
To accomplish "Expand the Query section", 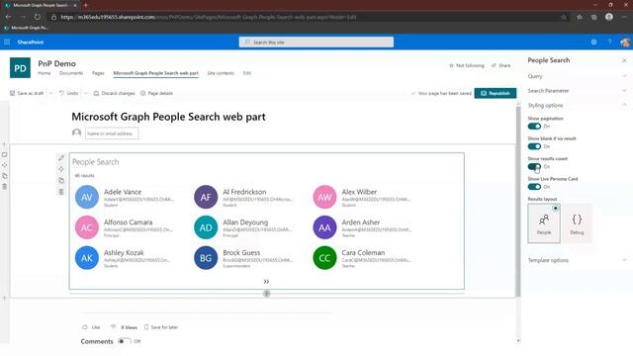I will [x=578, y=76].
